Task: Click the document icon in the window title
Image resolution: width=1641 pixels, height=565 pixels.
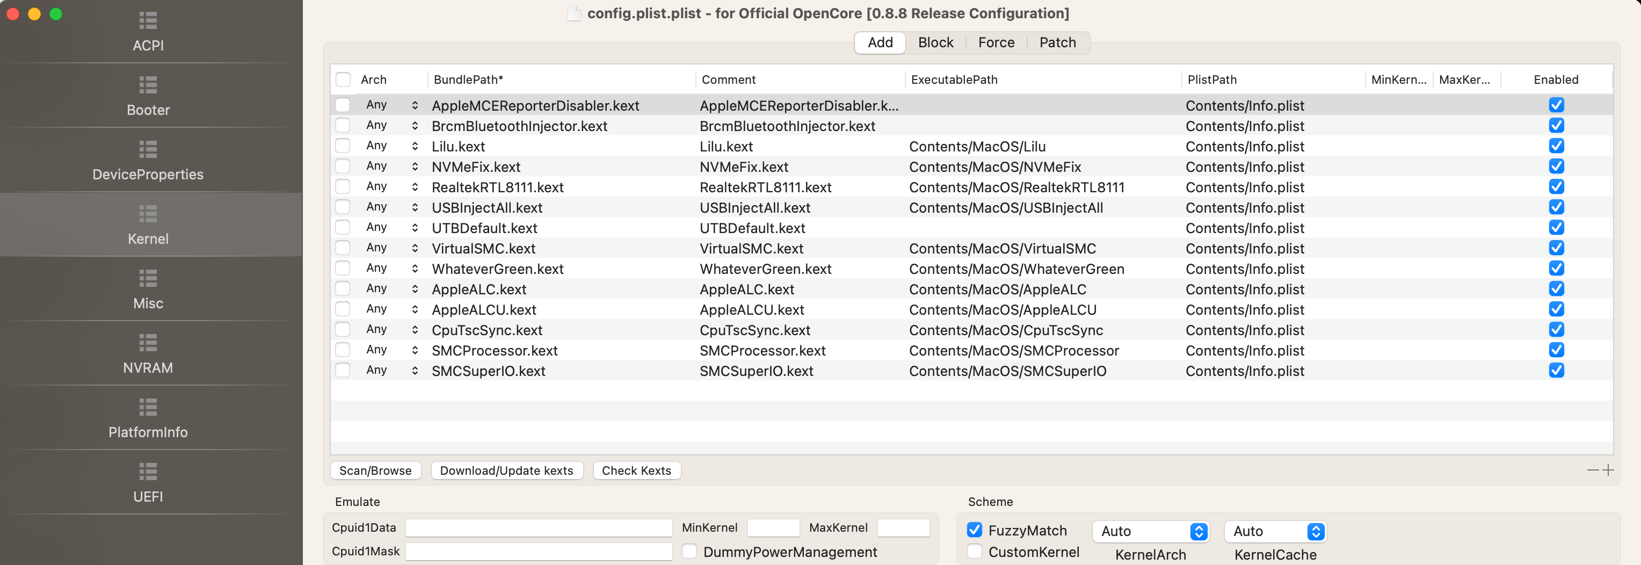Action: coord(574,13)
